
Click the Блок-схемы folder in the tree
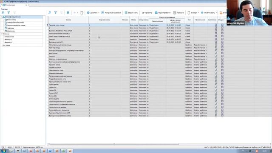(x=11, y=20)
